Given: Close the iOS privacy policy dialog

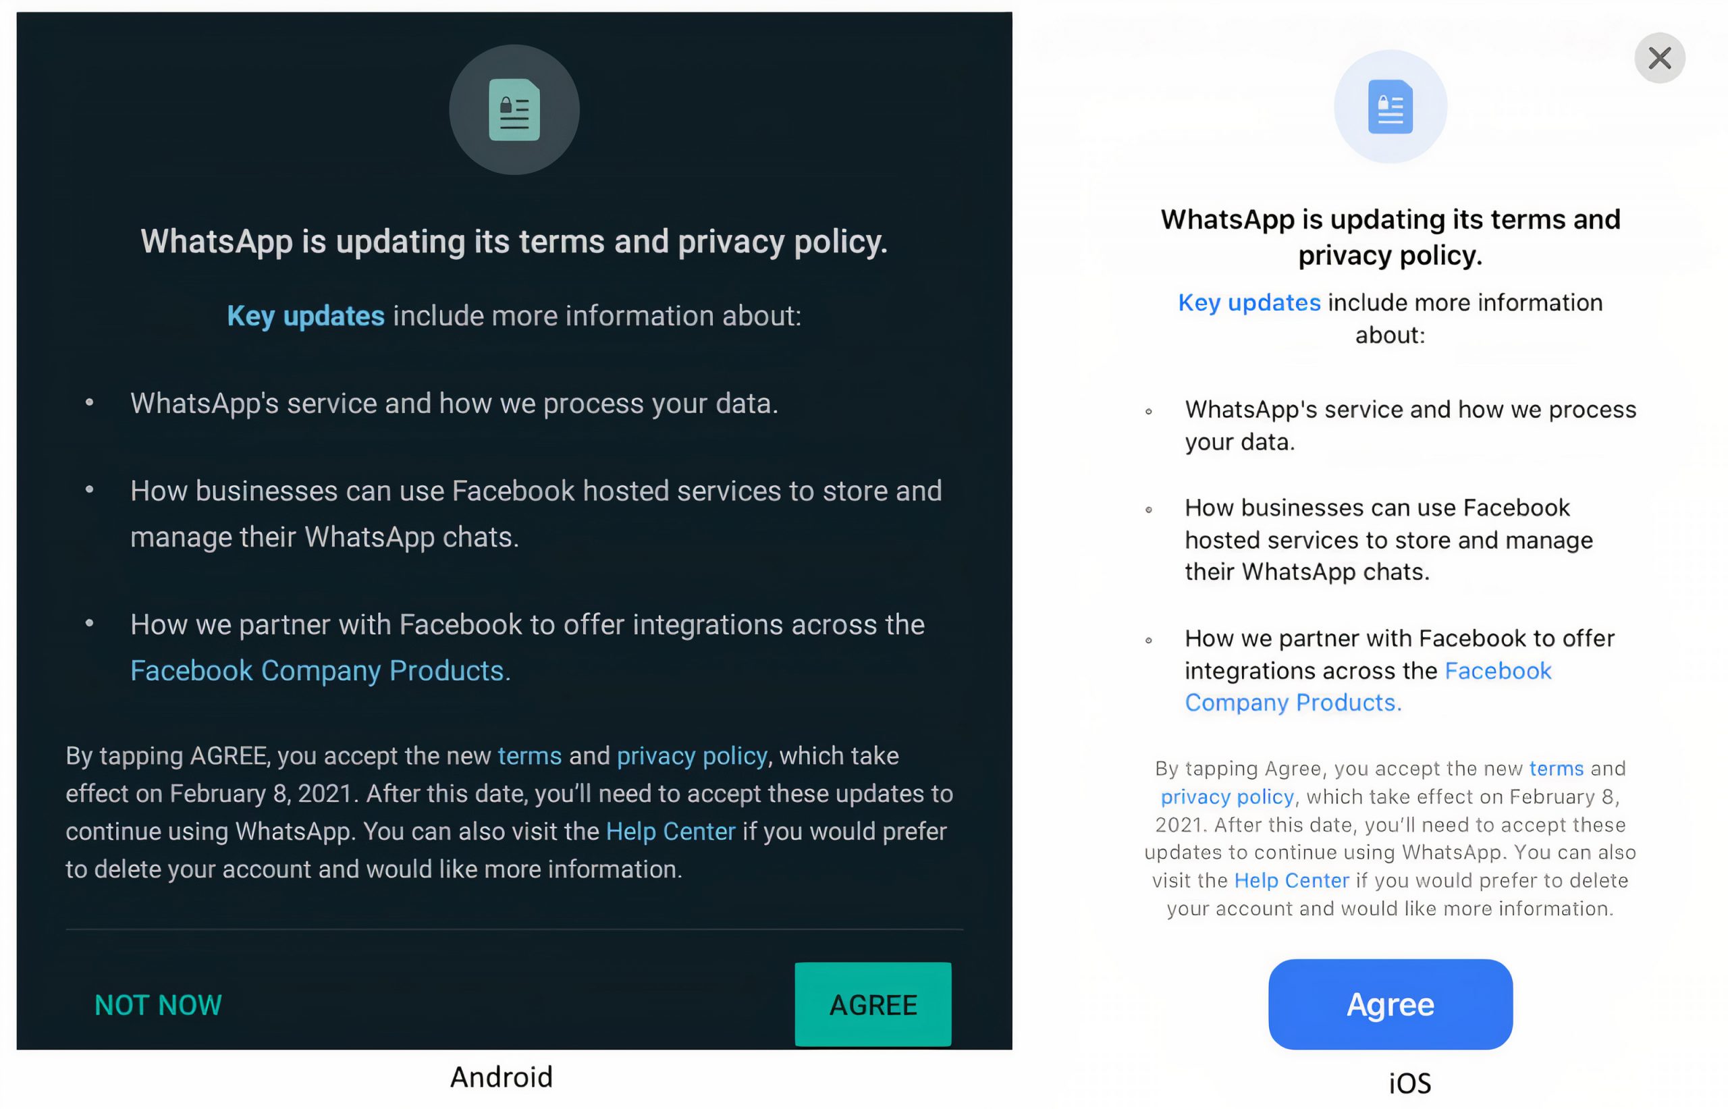Looking at the screenshot, I should click(x=1660, y=58).
